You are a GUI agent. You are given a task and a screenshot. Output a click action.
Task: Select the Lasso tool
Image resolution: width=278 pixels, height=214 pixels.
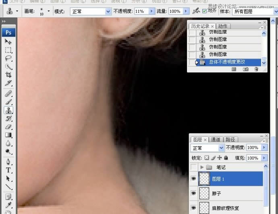pyautogui.click(x=8, y=58)
